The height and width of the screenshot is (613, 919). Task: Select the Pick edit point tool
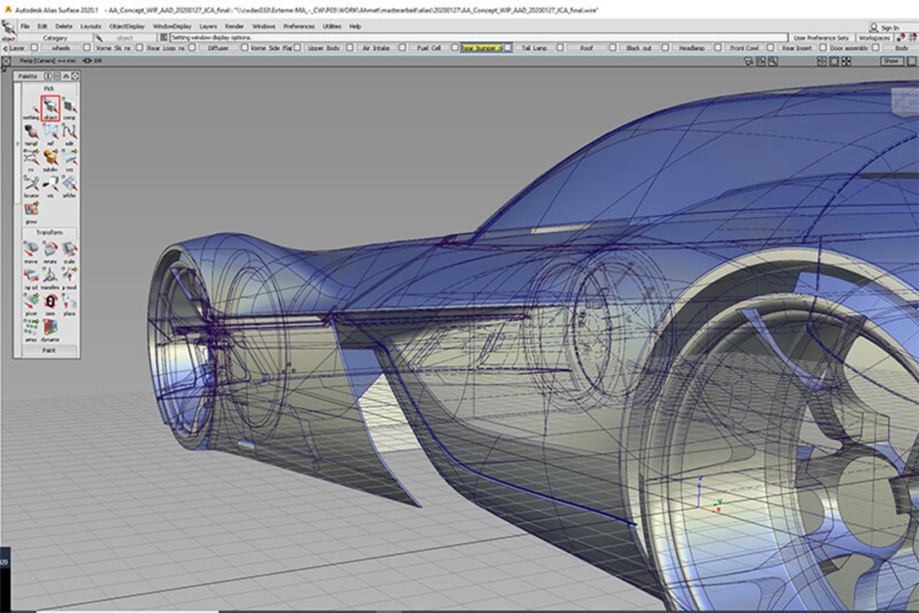pyautogui.click(x=70, y=135)
